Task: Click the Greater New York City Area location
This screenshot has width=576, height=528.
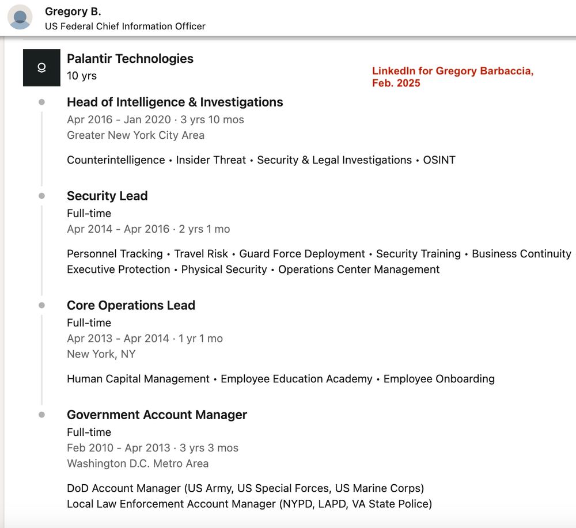Action: pyautogui.click(x=135, y=135)
